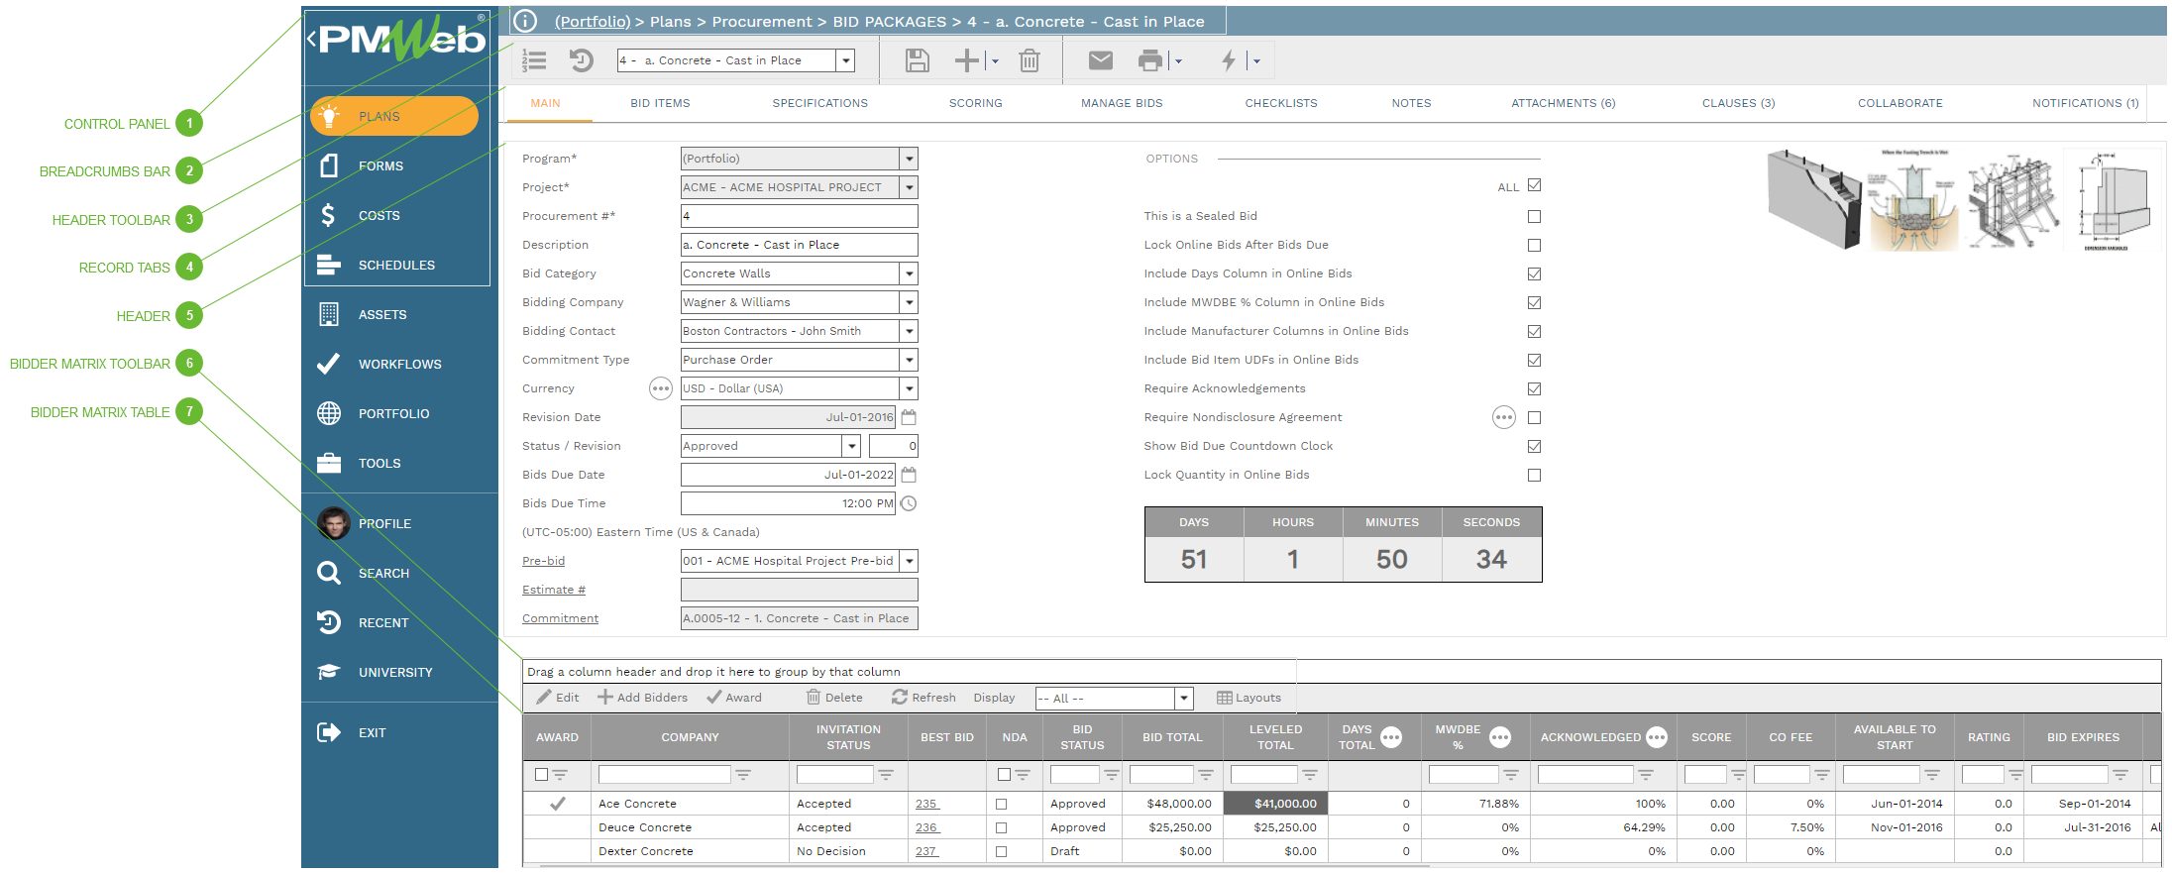Open the history clock icon in toolbar
This screenshot has width=2172, height=873.
click(x=581, y=61)
